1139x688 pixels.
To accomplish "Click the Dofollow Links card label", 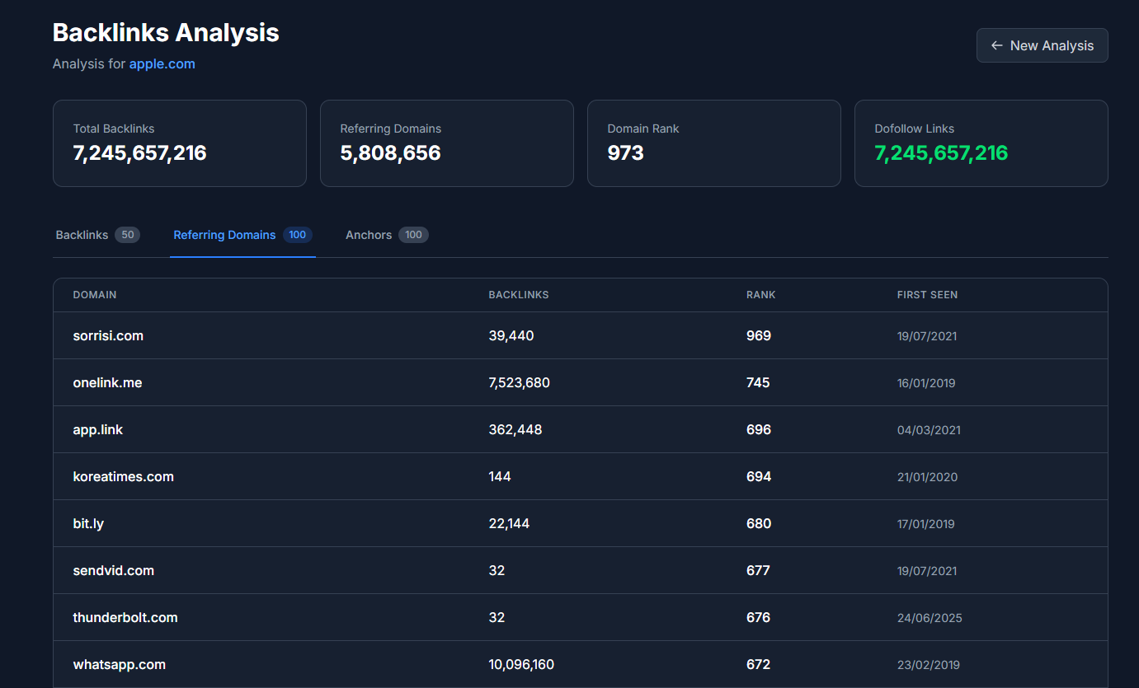I will pos(914,129).
